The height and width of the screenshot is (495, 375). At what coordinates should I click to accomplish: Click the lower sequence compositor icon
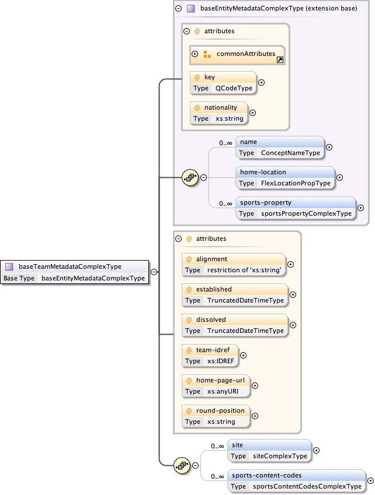coord(183,465)
